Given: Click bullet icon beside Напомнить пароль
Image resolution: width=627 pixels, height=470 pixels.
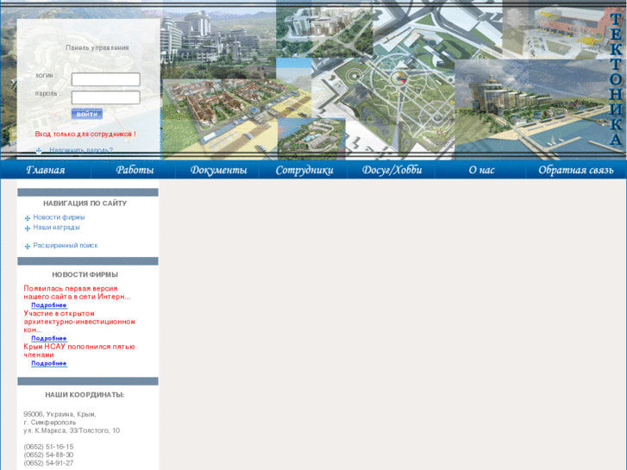Looking at the screenshot, I should [39, 151].
